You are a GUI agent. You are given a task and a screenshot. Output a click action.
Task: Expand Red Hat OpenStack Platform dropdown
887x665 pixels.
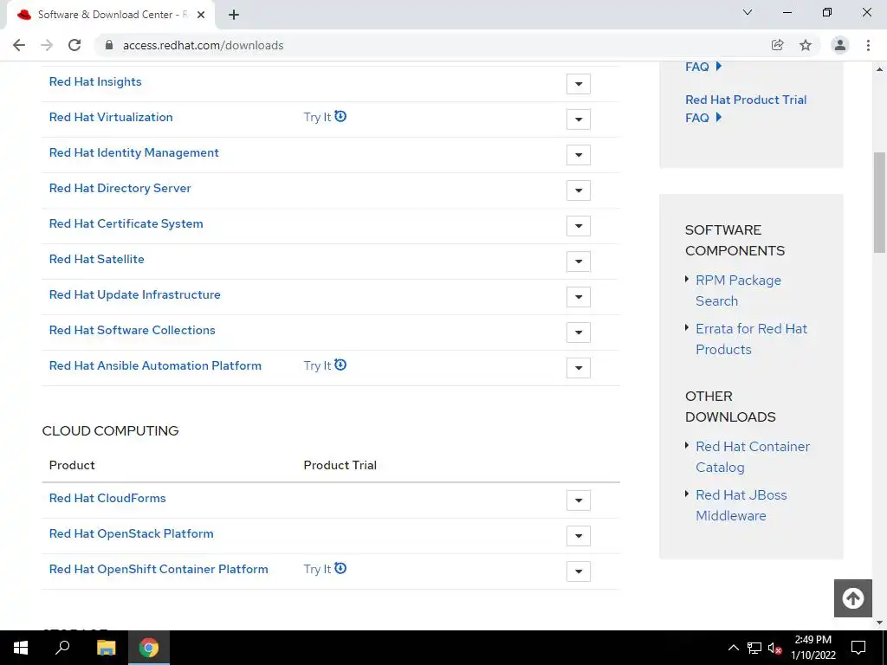click(578, 536)
